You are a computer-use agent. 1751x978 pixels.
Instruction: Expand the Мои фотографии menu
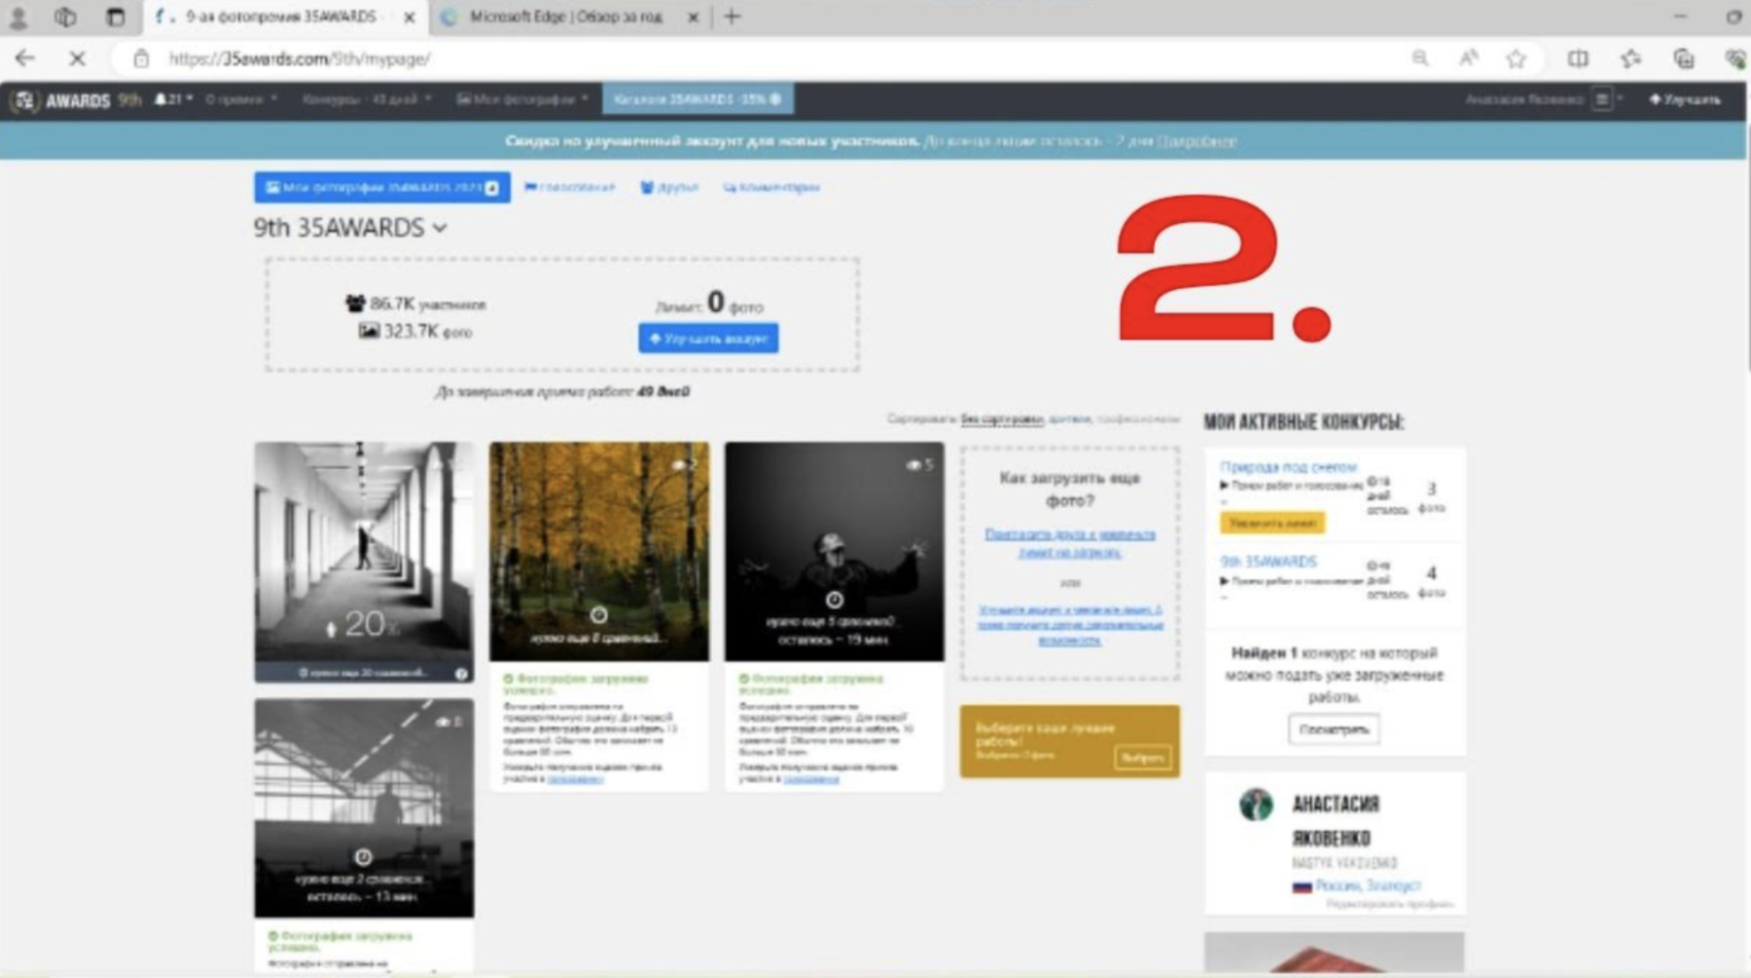coord(522,99)
